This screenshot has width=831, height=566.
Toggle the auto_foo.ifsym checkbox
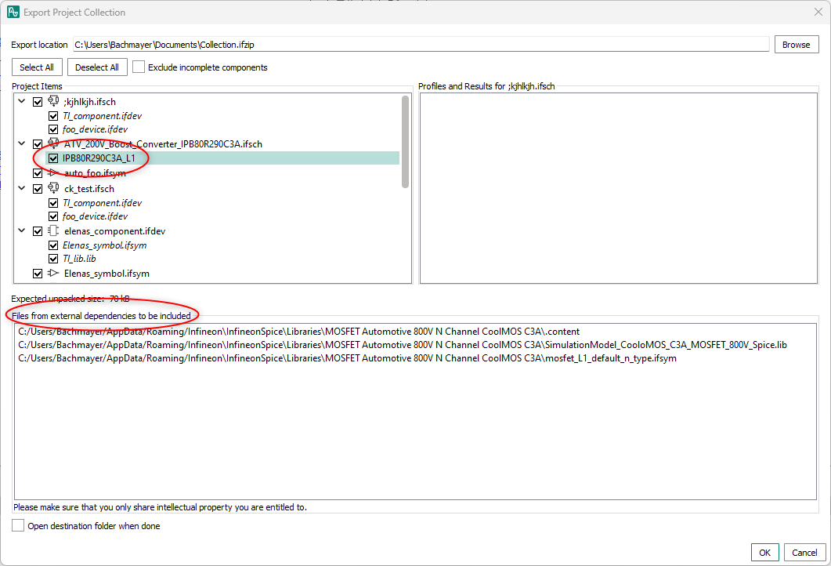38,173
